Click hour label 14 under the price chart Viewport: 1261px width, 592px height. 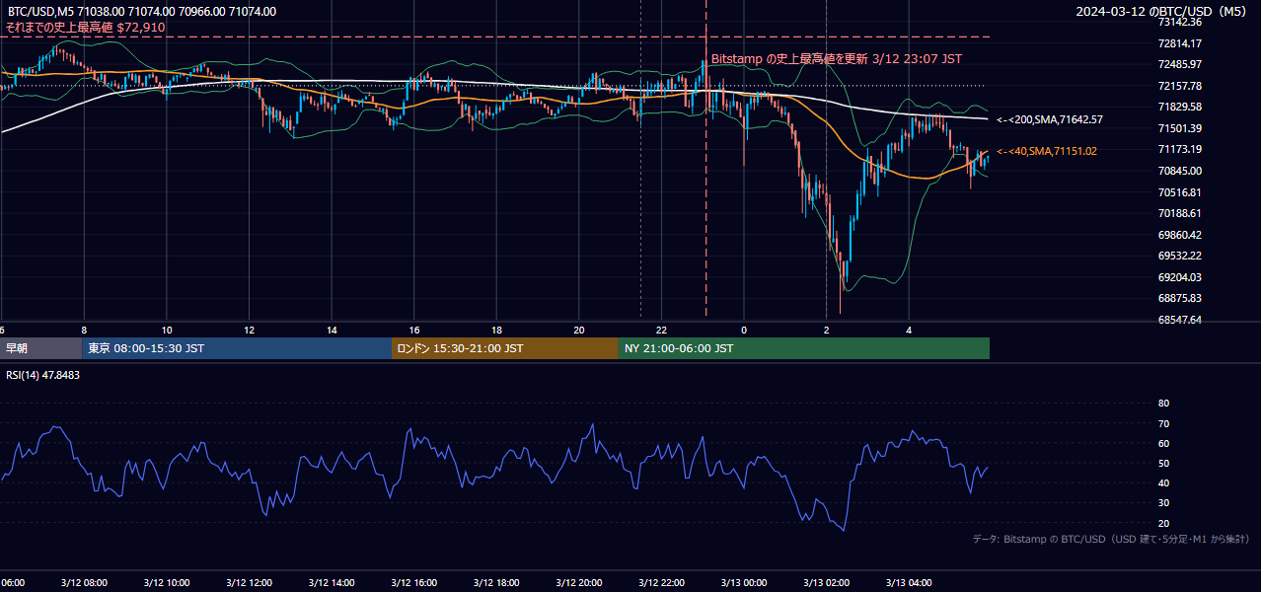pyautogui.click(x=333, y=331)
